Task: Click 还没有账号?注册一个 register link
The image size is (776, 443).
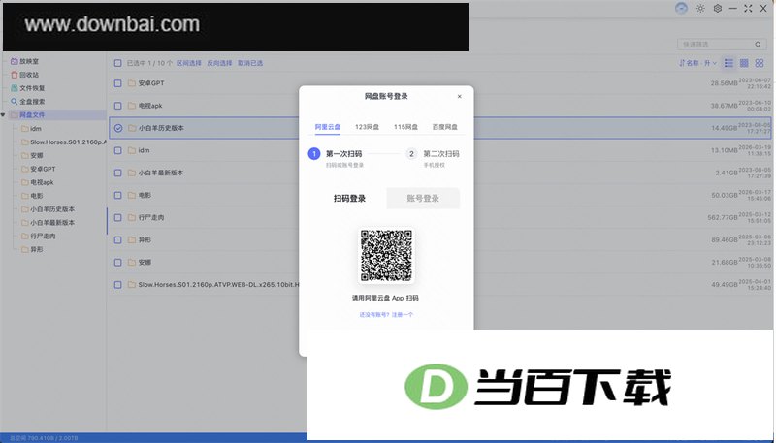Action: click(386, 314)
